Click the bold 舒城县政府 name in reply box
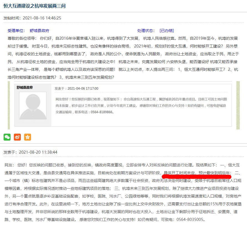247x227 pixels. point(25,88)
